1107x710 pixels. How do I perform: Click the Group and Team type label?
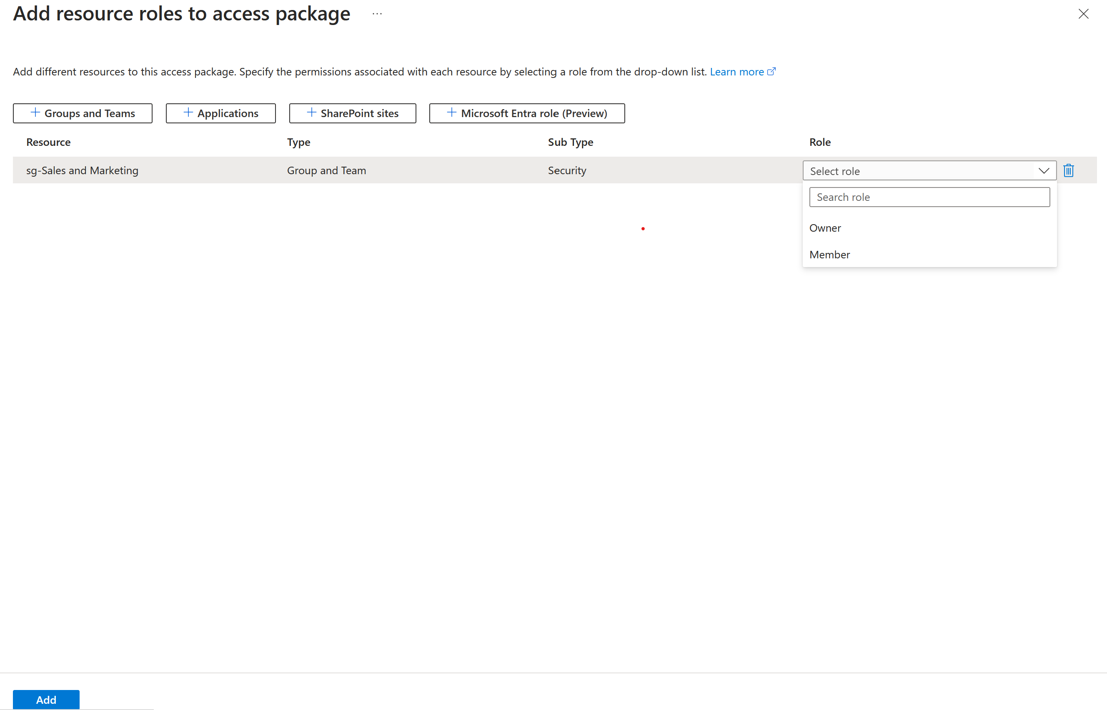point(326,170)
